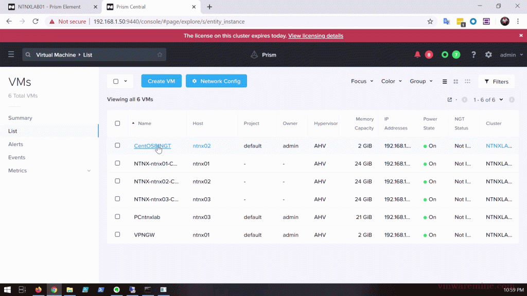Open the NTNXLA cluster link for CentOS8NGT

click(x=499, y=145)
